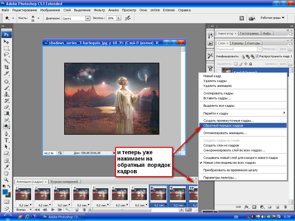This screenshot has width=295, height=221.
Task: Select the Brush tool
Action: (6, 88)
